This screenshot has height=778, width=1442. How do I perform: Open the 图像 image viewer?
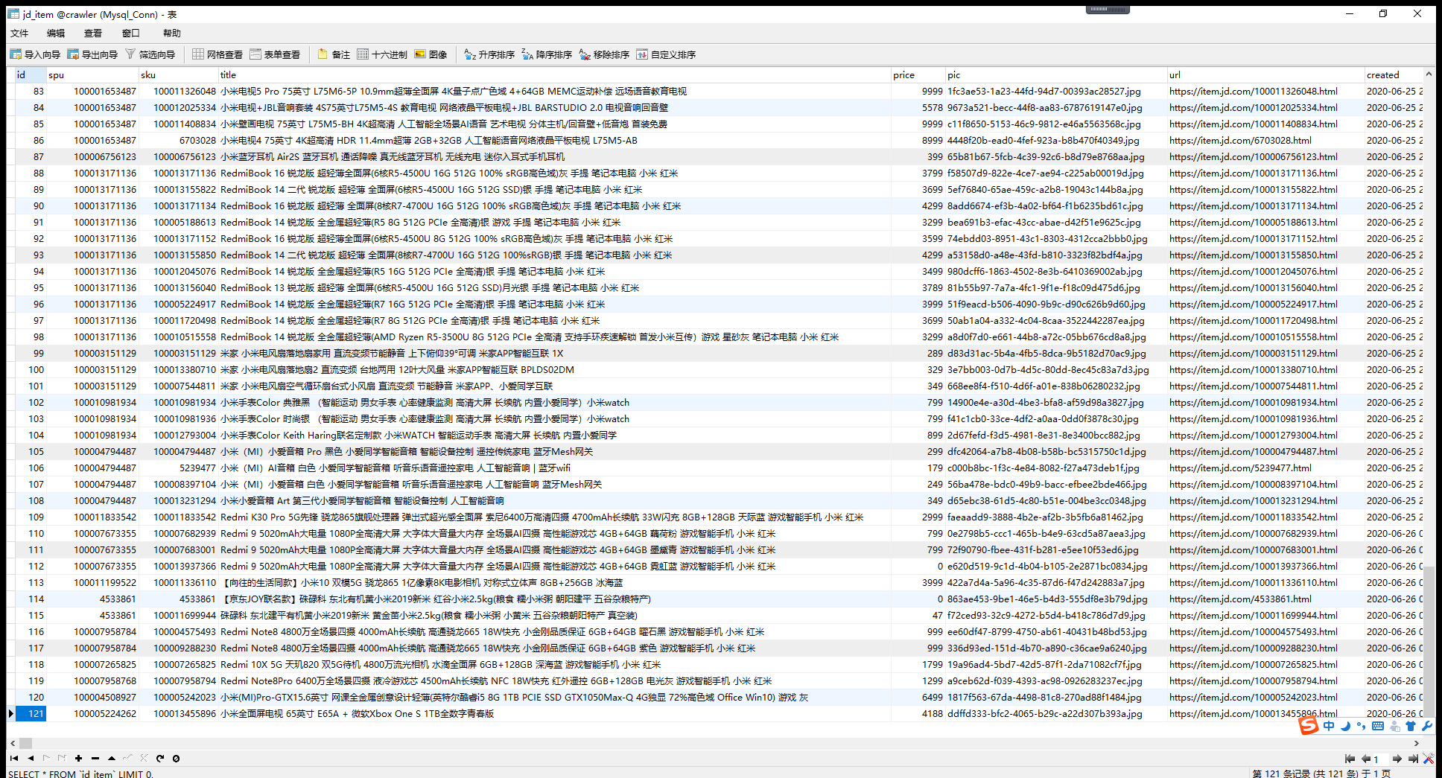click(x=431, y=54)
